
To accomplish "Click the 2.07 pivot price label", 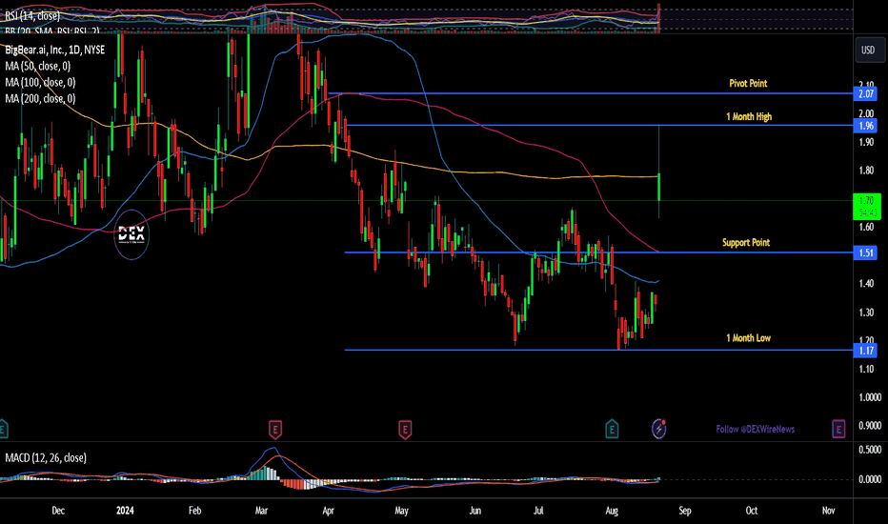I will point(865,93).
